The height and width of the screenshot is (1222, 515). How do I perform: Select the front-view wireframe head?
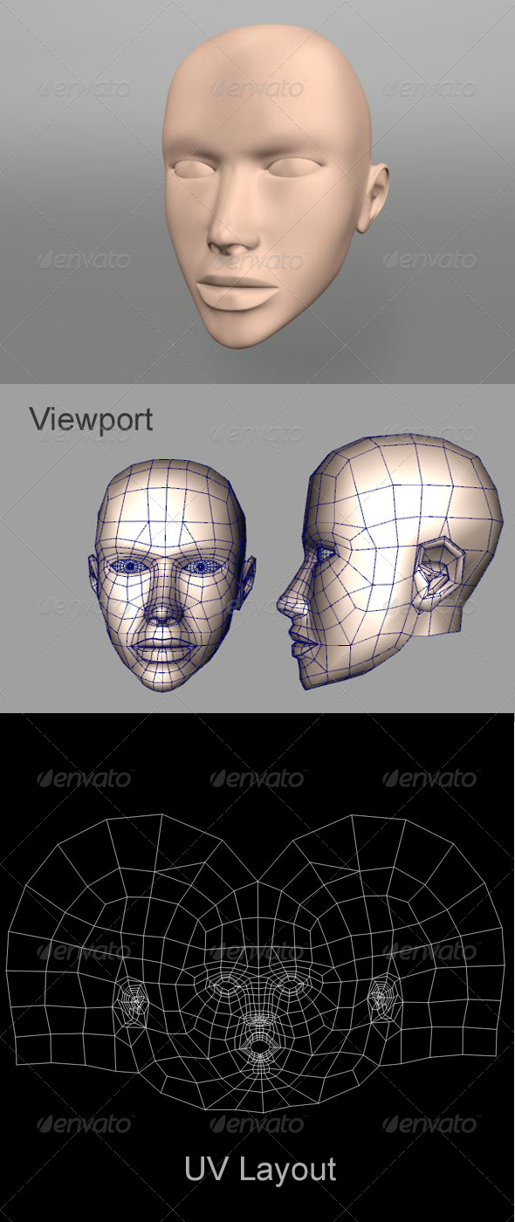coord(171,575)
